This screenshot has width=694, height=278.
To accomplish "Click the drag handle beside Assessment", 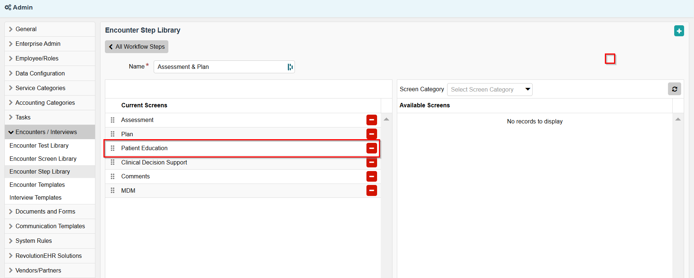I will [113, 120].
